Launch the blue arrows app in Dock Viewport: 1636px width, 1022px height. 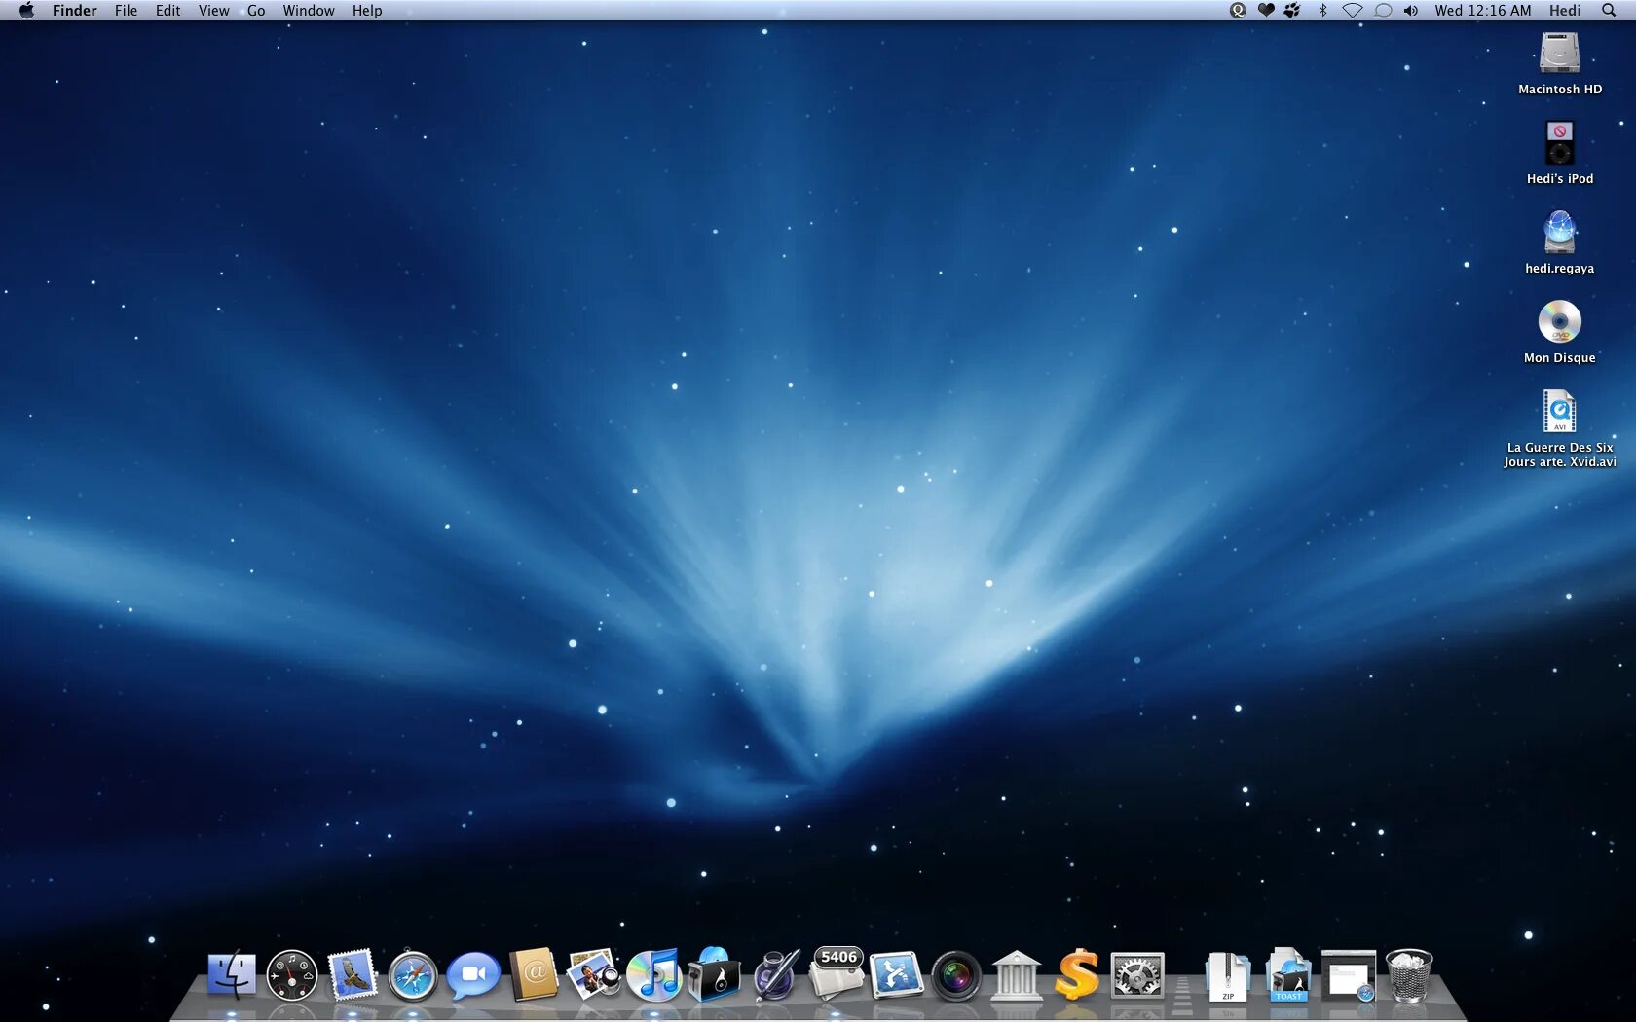897,974
